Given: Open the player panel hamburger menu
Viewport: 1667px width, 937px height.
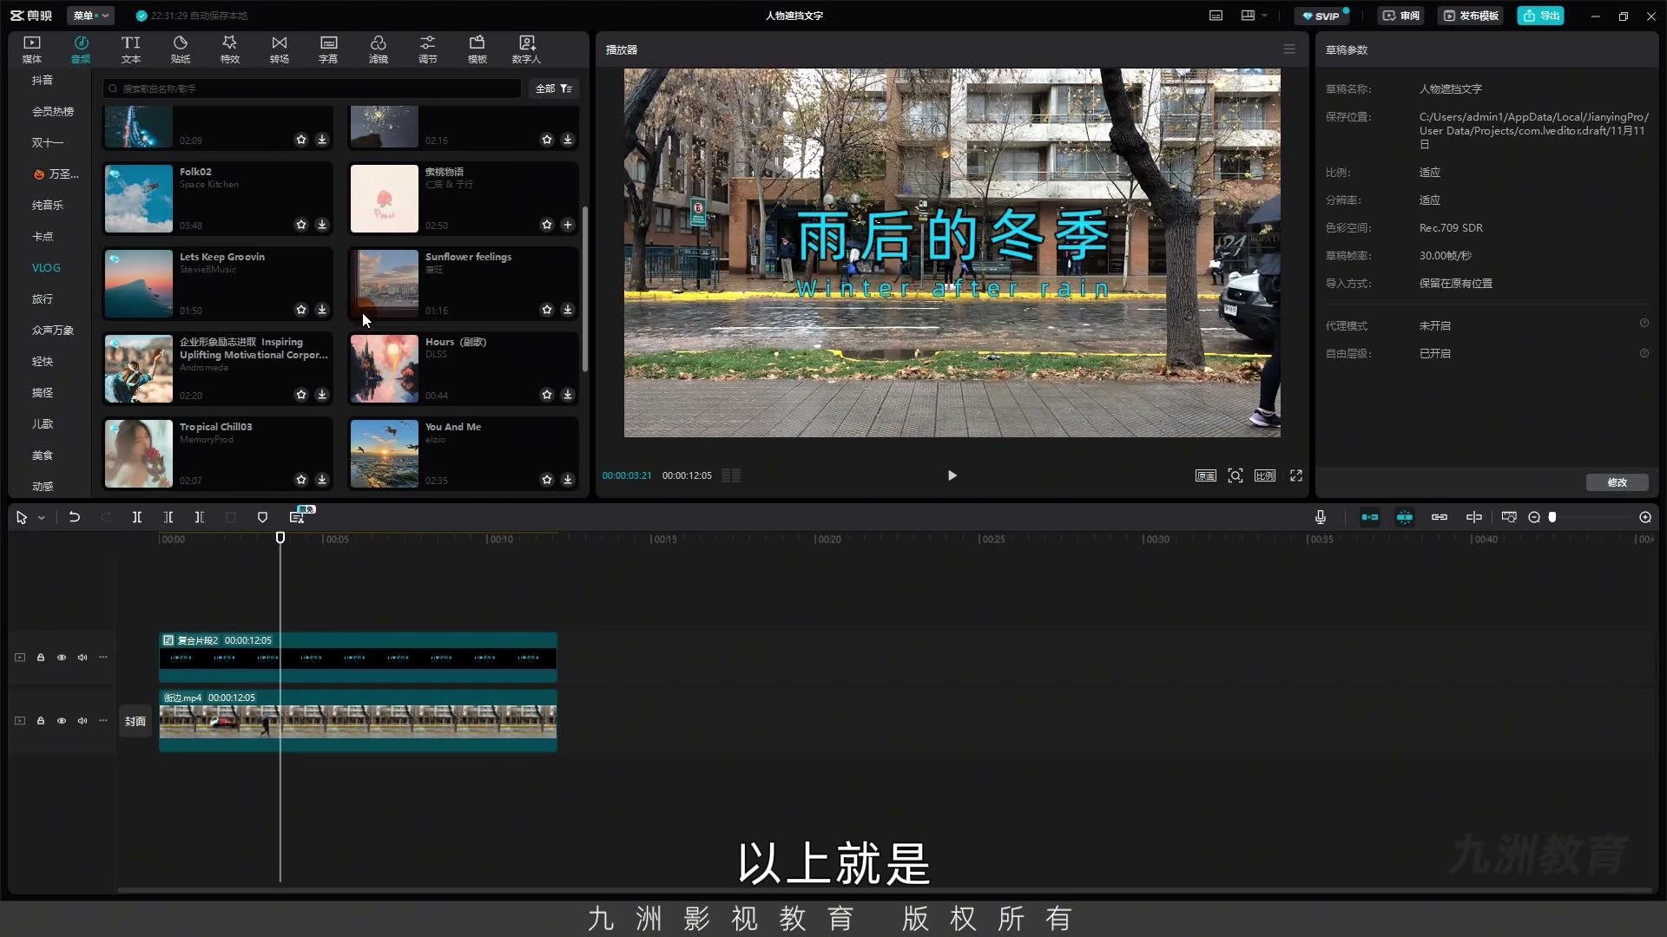Looking at the screenshot, I should tap(1289, 49).
